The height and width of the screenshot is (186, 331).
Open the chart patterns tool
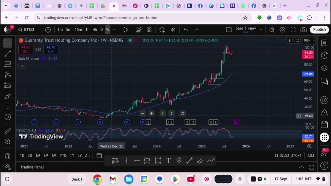(8, 75)
